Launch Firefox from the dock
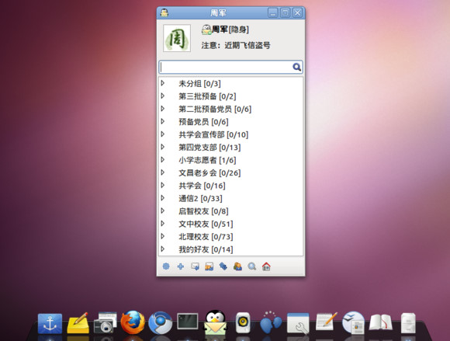Screen dimensions: 450x341 click(133, 322)
